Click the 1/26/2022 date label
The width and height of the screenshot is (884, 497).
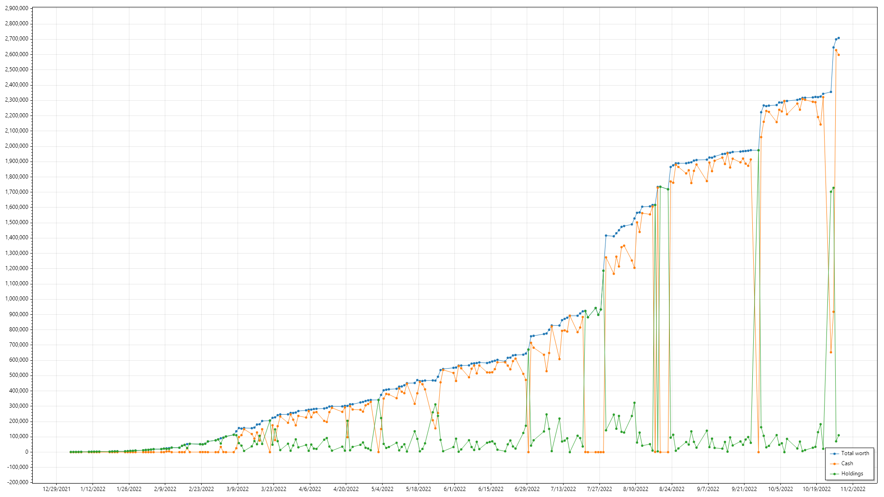(129, 489)
